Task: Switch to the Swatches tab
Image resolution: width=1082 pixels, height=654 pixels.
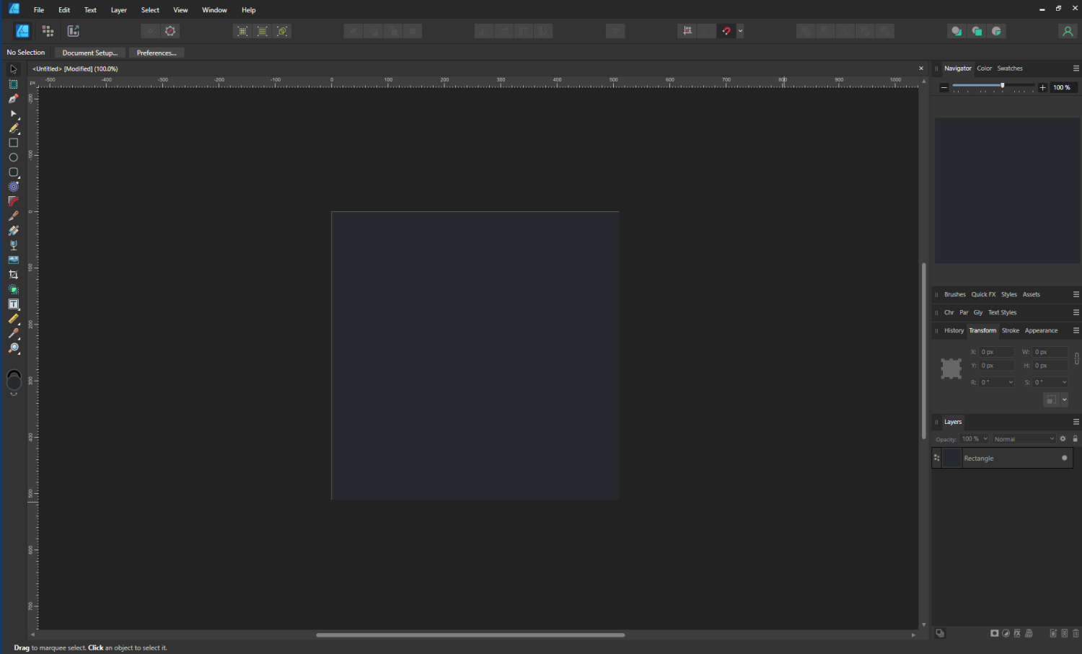Action: tap(1010, 68)
